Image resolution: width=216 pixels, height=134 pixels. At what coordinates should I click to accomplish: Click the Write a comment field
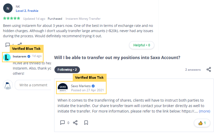pyautogui.click(x=33, y=85)
